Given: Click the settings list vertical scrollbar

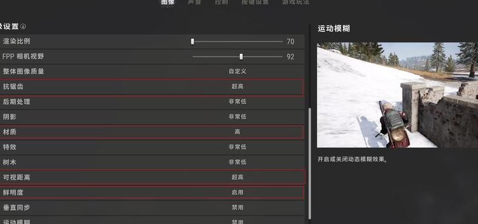Looking at the screenshot, I should [x=310, y=163].
